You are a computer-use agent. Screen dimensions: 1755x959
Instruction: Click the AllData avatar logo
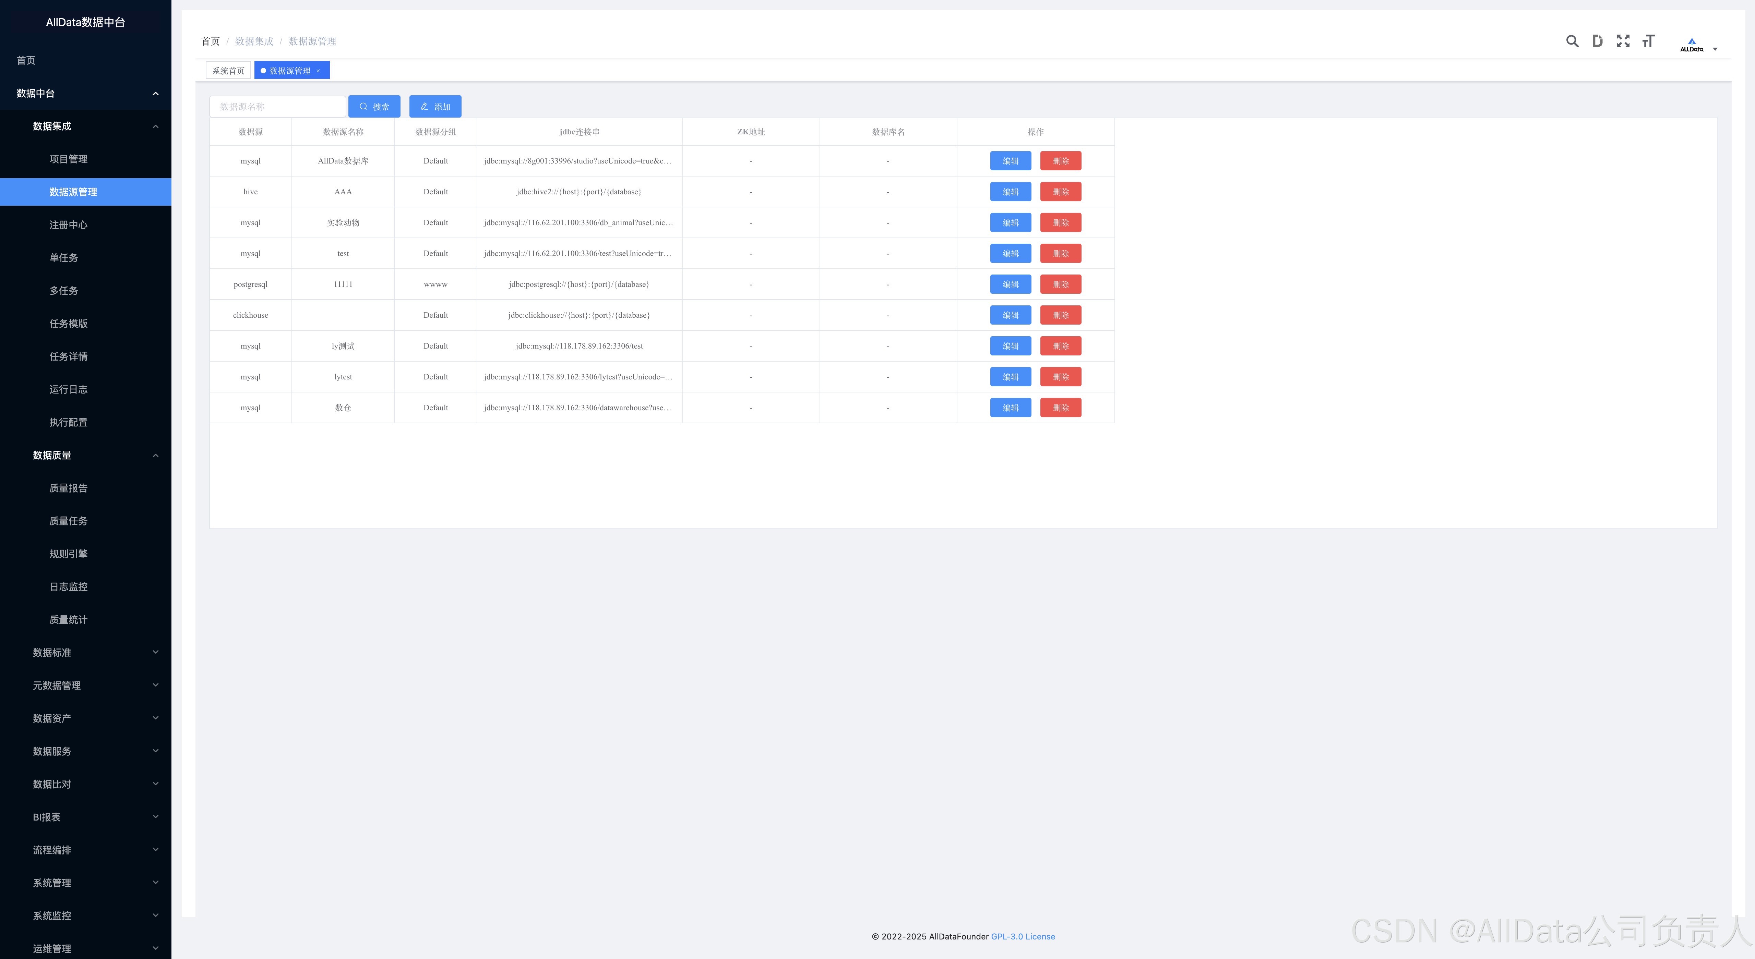(x=1691, y=44)
